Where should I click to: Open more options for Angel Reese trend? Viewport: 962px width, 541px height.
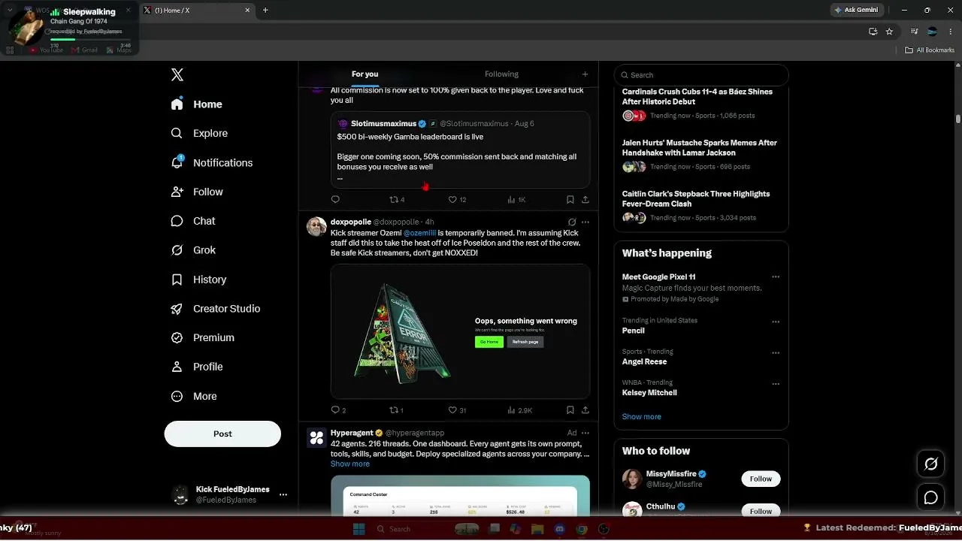click(776, 352)
